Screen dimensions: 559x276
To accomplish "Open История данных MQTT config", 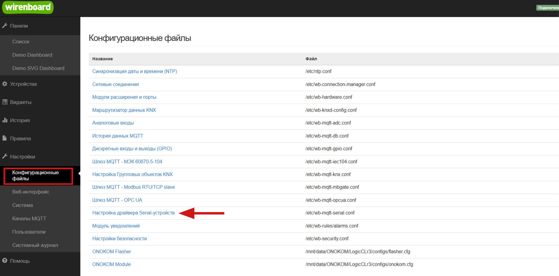I will tap(118, 136).
